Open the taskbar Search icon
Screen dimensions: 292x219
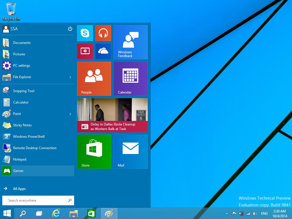23,213
